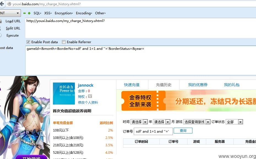The height and width of the screenshot is (159, 256).
Task: Click the 订单号 input field
Action: coord(153,131)
